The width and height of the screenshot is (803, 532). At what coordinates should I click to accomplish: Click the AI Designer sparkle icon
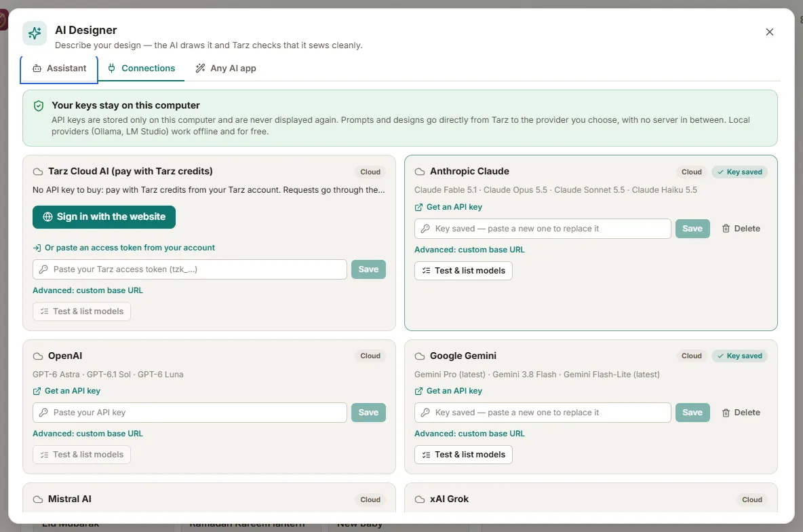pyautogui.click(x=35, y=33)
